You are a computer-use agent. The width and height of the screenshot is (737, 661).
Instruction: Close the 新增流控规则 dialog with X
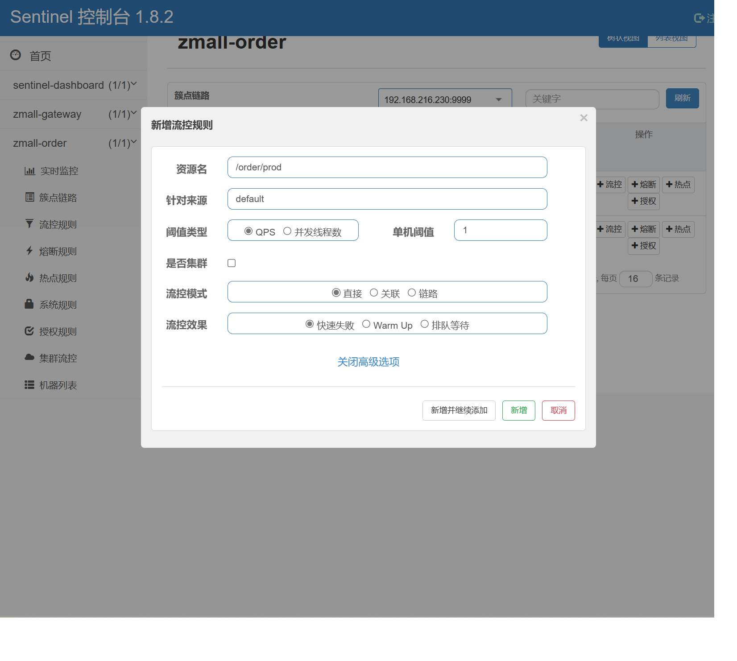[584, 118]
